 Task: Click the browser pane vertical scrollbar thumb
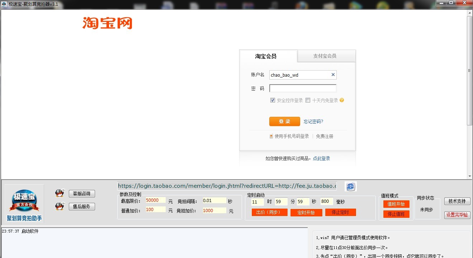click(469, 71)
